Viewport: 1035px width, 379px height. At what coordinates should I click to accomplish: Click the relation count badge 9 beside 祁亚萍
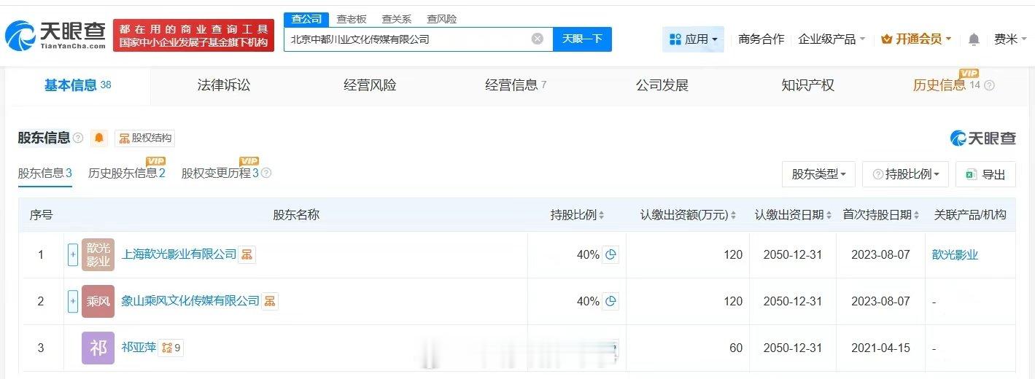tap(171, 348)
